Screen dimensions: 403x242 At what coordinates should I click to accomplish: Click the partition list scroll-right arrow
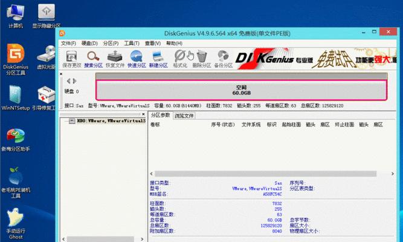tap(393, 174)
